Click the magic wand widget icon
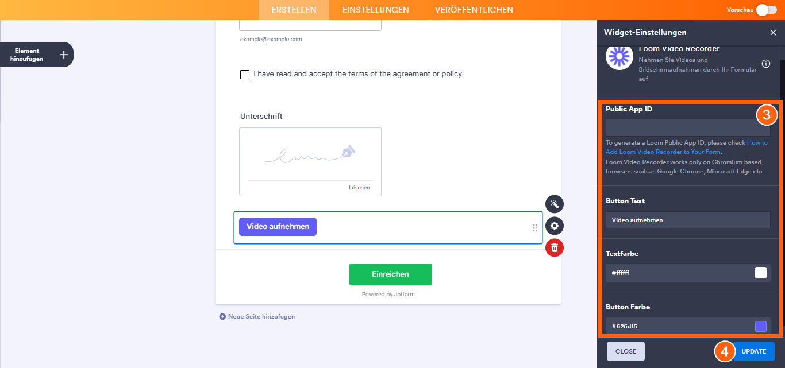 click(x=555, y=204)
